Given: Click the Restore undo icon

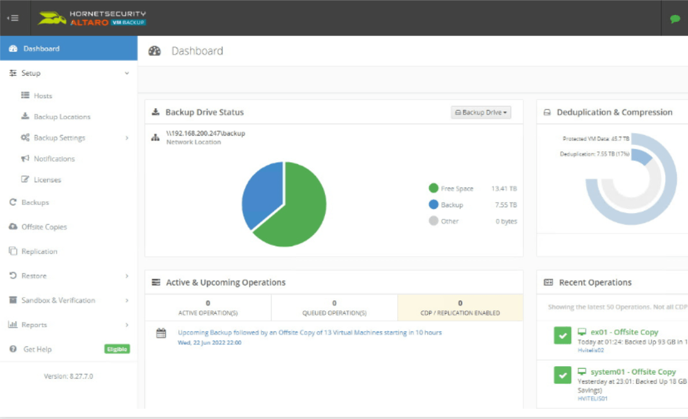Looking at the screenshot, I should pyautogui.click(x=12, y=275).
